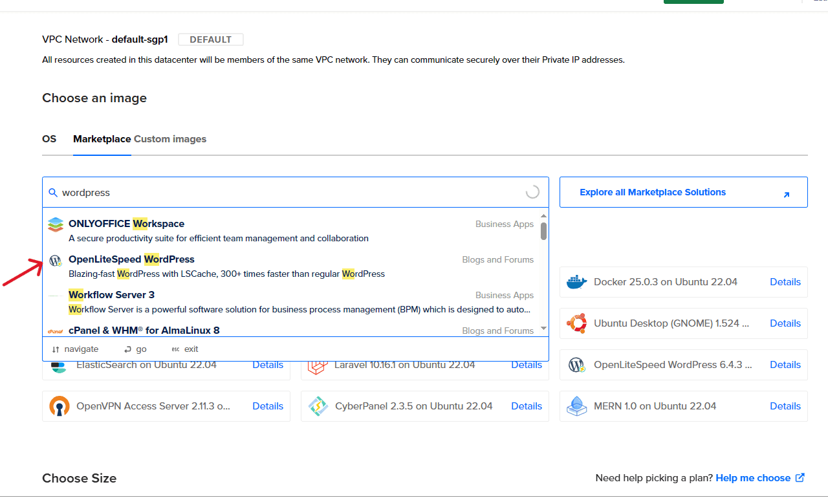Click the ONLYOFFICE Workspace logo icon
The width and height of the screenshot is (828, 500).
click(56, 225)
